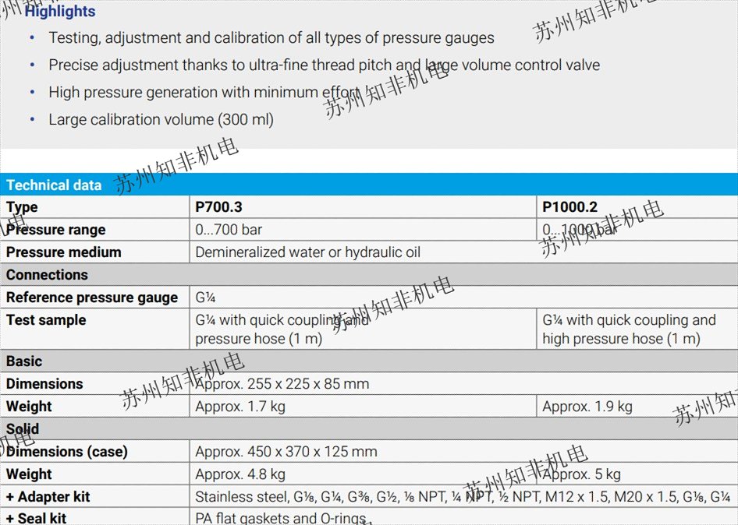Image resolution: width=738 pixels, height=525 pixels.
Task: Select the high pressure generation bullet
Action: click(x=204, y=92)
